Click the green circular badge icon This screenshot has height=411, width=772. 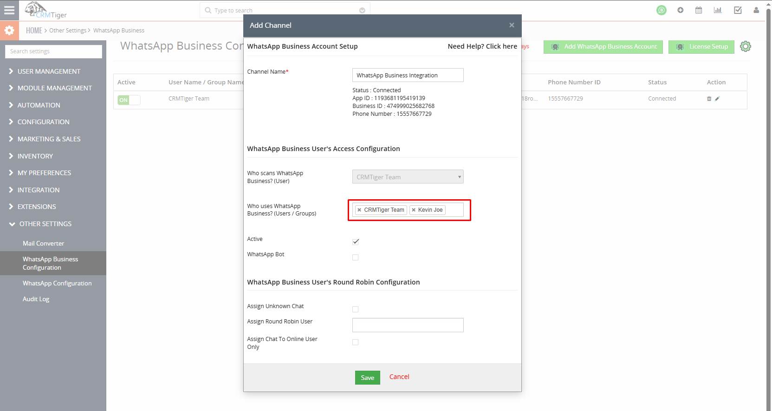[x=662, y=10]
